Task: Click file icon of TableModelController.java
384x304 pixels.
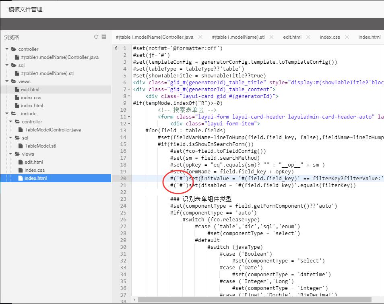Action: tap(21, 130)
